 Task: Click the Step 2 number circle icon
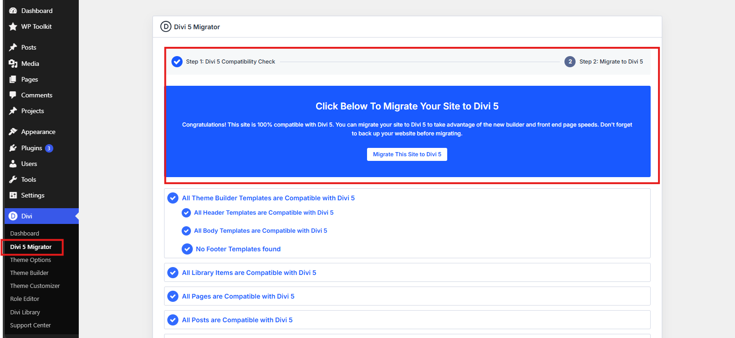[x=570, y=62]
